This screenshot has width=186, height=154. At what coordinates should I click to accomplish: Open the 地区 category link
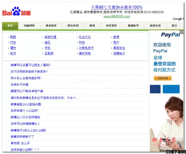tap(47, 42)
